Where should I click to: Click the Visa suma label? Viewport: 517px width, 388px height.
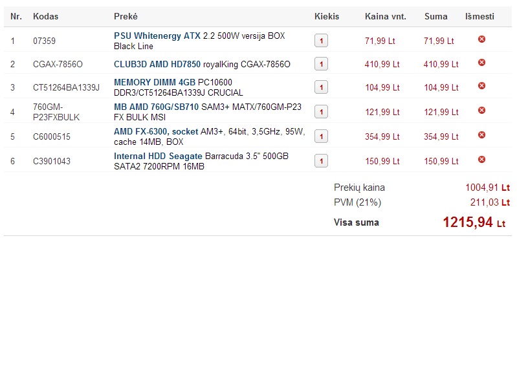pyautogui.click(x=356, y=222)
